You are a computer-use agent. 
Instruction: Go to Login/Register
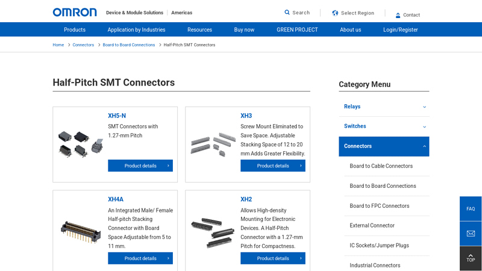click(401, 30)
